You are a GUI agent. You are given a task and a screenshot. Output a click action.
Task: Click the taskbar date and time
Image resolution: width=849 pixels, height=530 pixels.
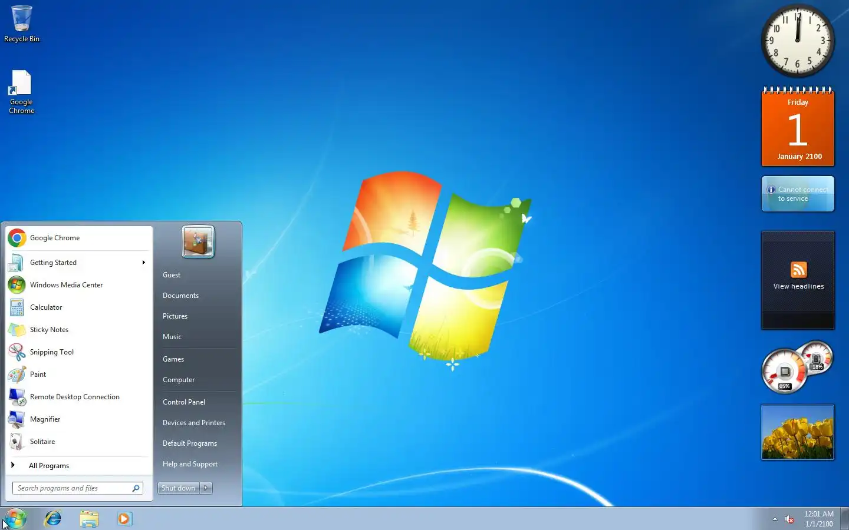[819, 519]
